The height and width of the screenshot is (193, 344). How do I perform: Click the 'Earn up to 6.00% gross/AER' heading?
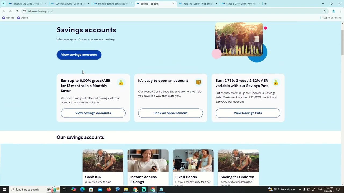85,86
